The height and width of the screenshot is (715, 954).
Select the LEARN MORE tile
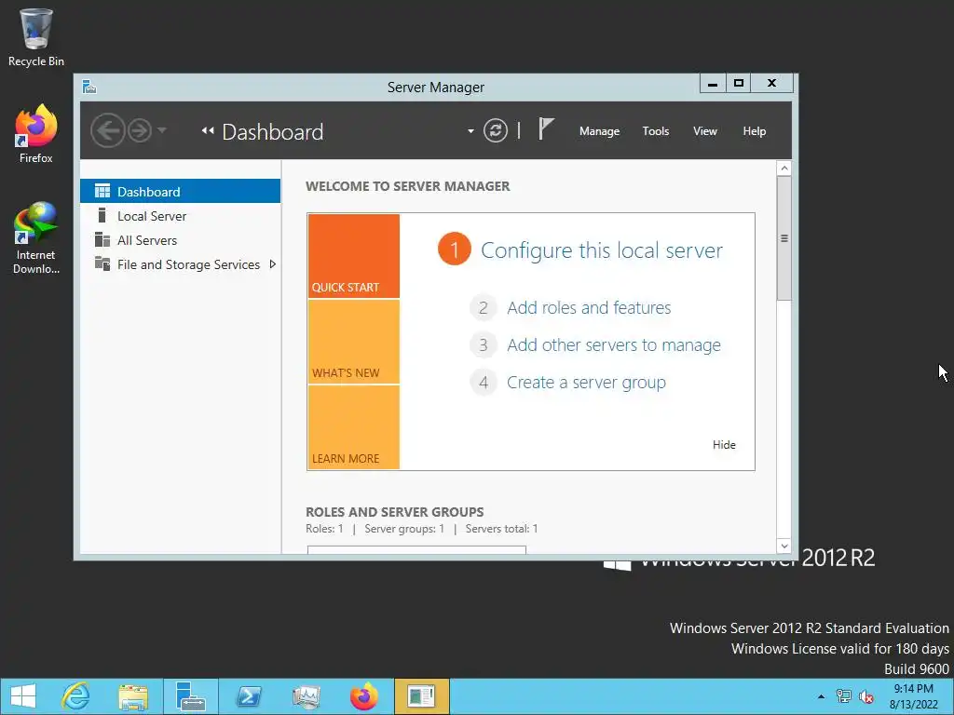(353, 426)
